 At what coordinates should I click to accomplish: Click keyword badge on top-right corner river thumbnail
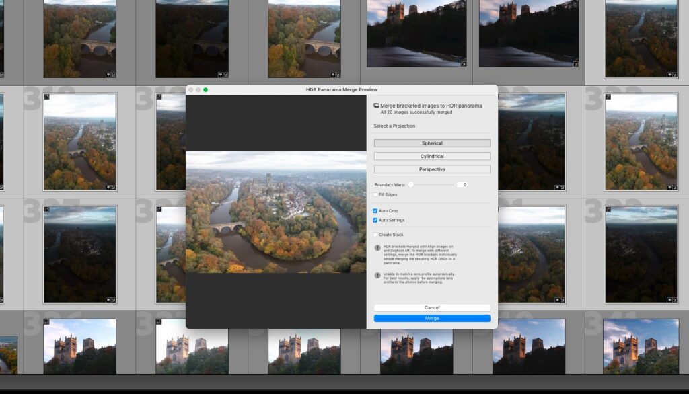[669, 75]
